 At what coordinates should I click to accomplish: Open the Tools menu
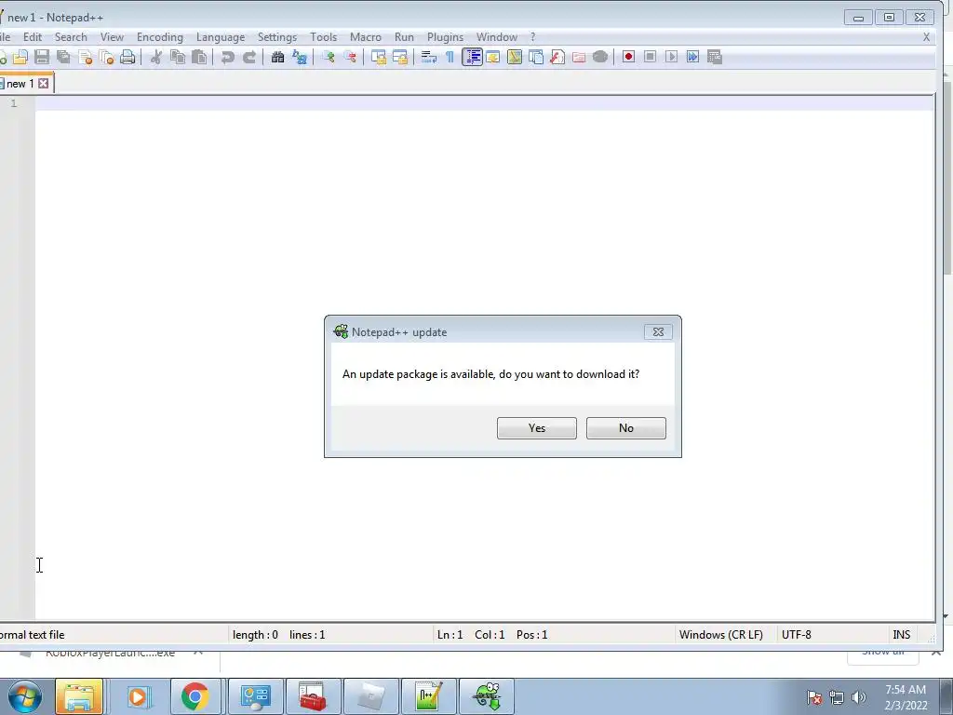[x=323, y=37]
